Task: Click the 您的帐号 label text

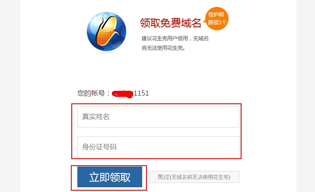Action: click(91, 93)
